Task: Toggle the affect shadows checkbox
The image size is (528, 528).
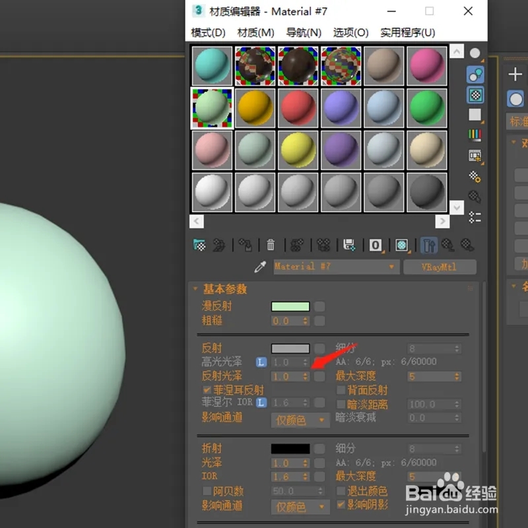Action: coord(341,504)
